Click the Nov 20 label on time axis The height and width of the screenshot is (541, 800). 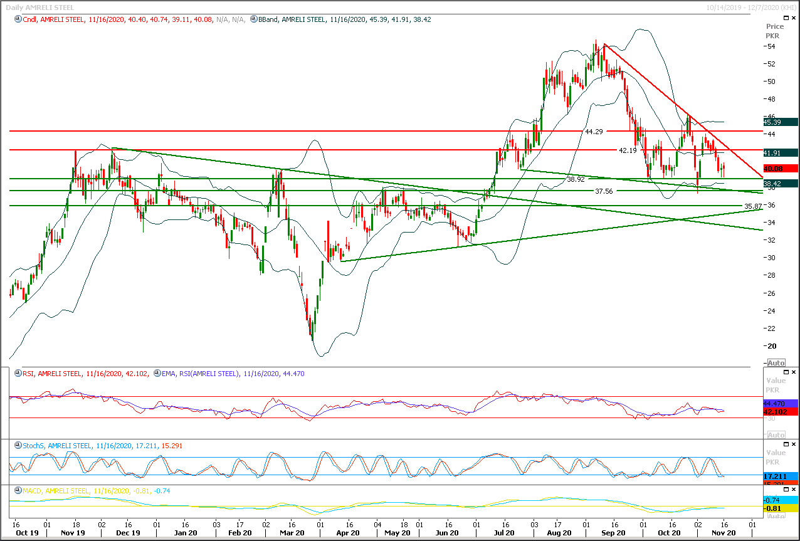tap(723, 533)
